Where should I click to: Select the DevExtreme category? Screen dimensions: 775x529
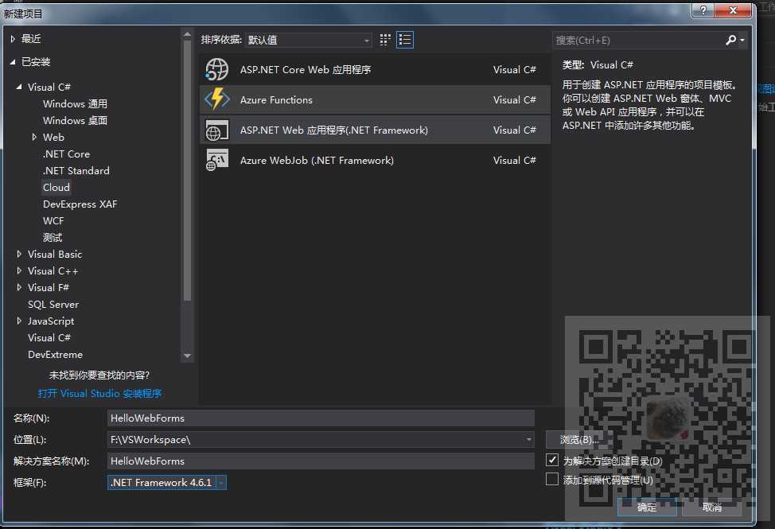coord(56,355)
